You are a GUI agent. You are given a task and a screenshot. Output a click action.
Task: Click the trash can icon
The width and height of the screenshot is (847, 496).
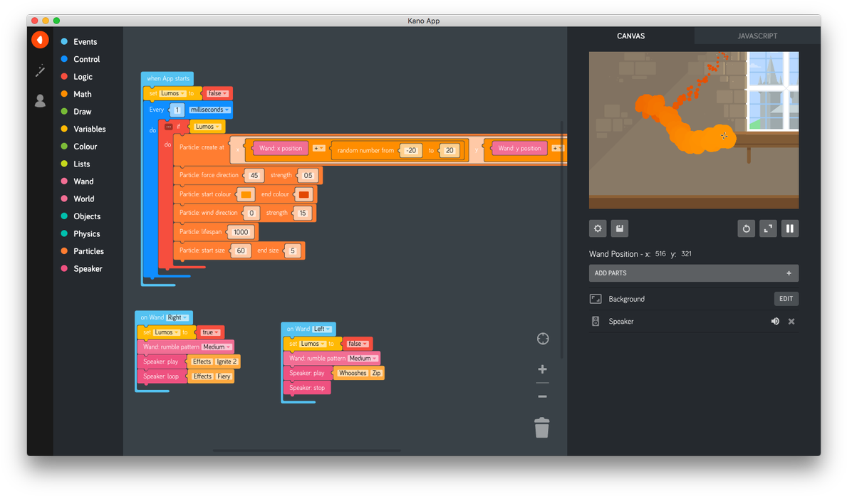coord(542,428)
